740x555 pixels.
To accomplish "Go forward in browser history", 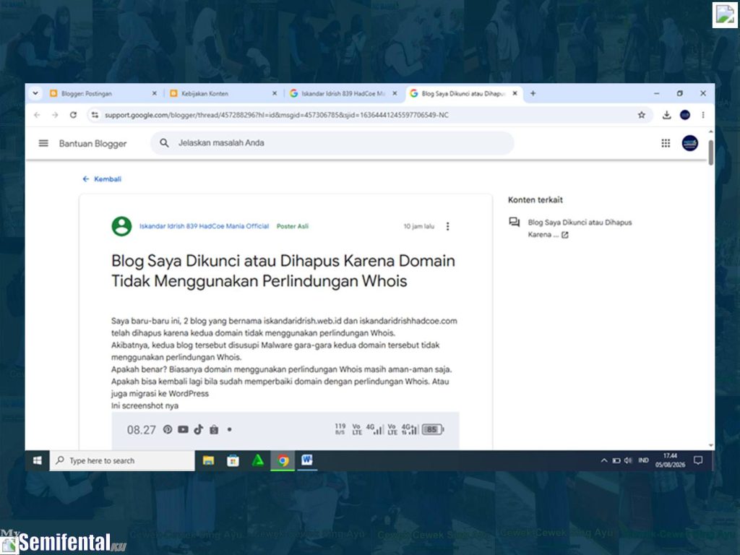I will [55, 115].
